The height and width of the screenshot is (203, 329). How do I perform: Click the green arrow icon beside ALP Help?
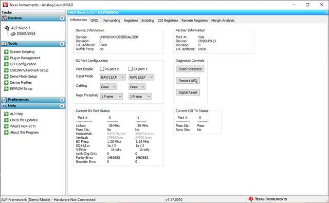pyautogui.click(x=6, y=114)
